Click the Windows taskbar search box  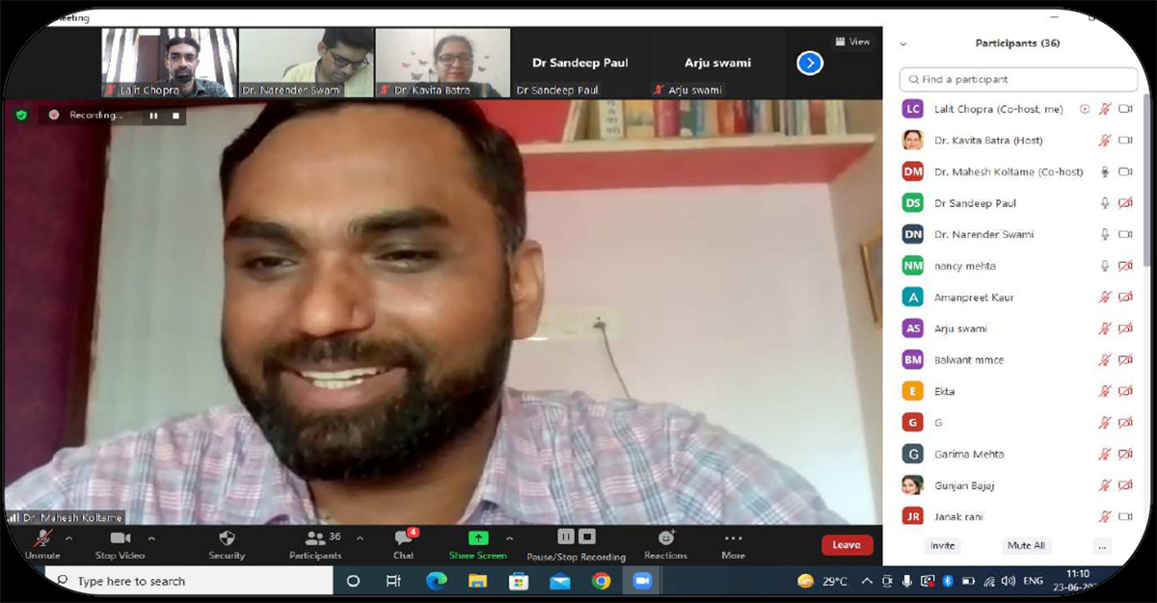click(188, 581)
